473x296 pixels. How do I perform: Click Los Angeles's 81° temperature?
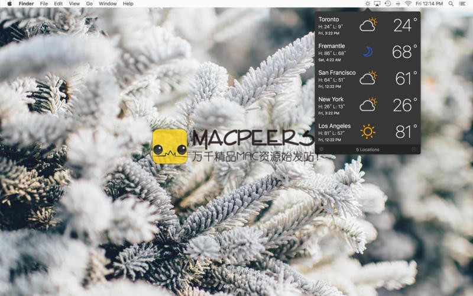[x=406, y=131]
